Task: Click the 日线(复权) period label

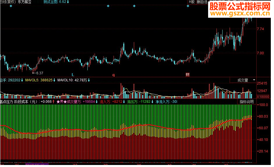Action: (x=8, y=2)
